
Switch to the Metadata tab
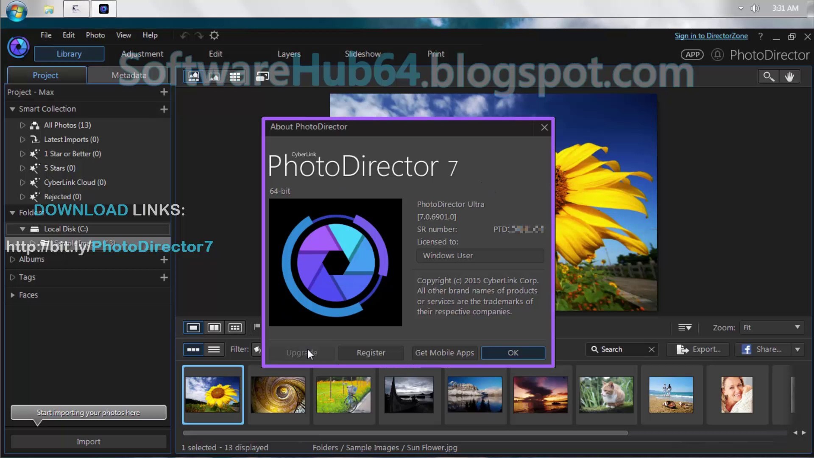129,75
